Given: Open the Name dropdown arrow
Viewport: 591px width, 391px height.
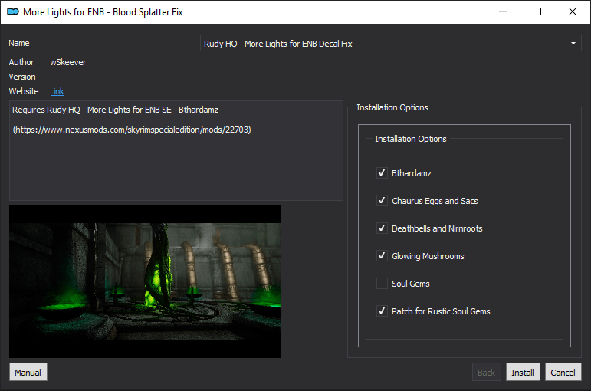Looking at the screenshot, I should click(x=573, y=44).
